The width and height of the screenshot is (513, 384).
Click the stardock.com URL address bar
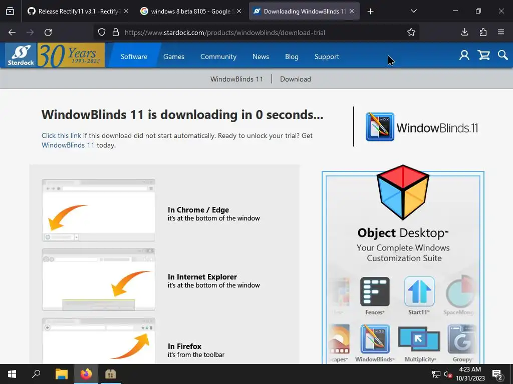(x=225, y=32)
